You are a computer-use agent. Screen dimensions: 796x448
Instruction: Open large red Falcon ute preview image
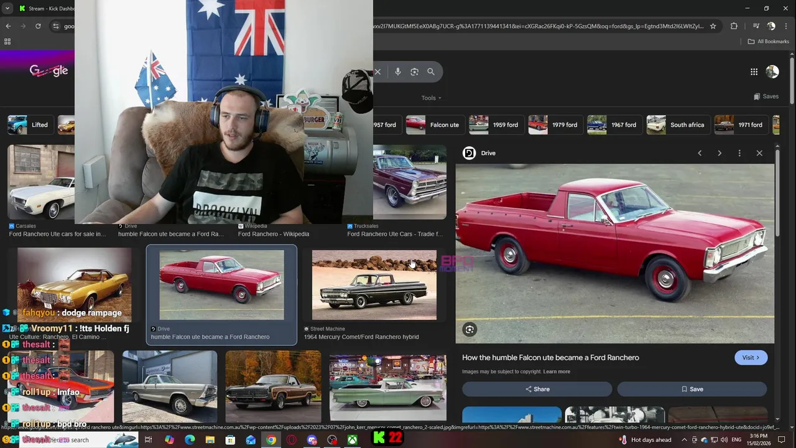tap(615, 253)
